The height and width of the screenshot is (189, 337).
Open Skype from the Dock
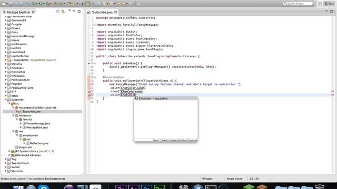pos(44,187)
